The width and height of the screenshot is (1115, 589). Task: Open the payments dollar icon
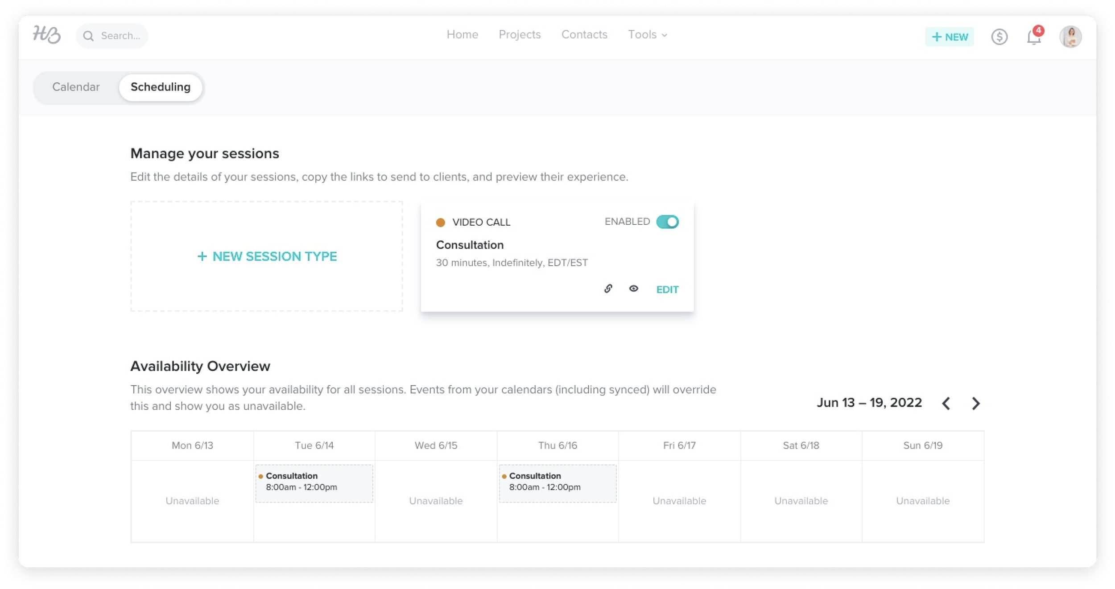click(x=1000, y=37)
